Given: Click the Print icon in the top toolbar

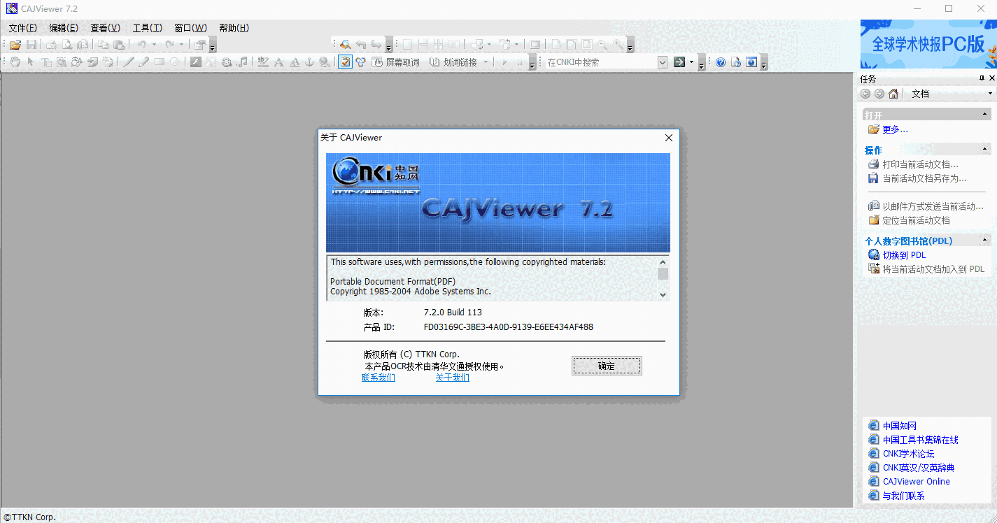Looking at the screenshot, I should (52, 45).
